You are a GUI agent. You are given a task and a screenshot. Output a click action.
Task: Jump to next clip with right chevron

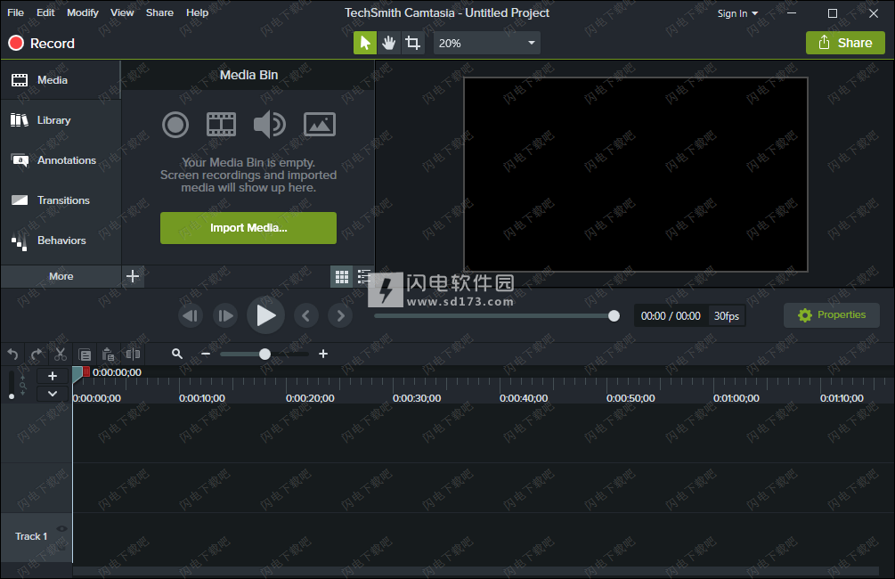[340, 315]
